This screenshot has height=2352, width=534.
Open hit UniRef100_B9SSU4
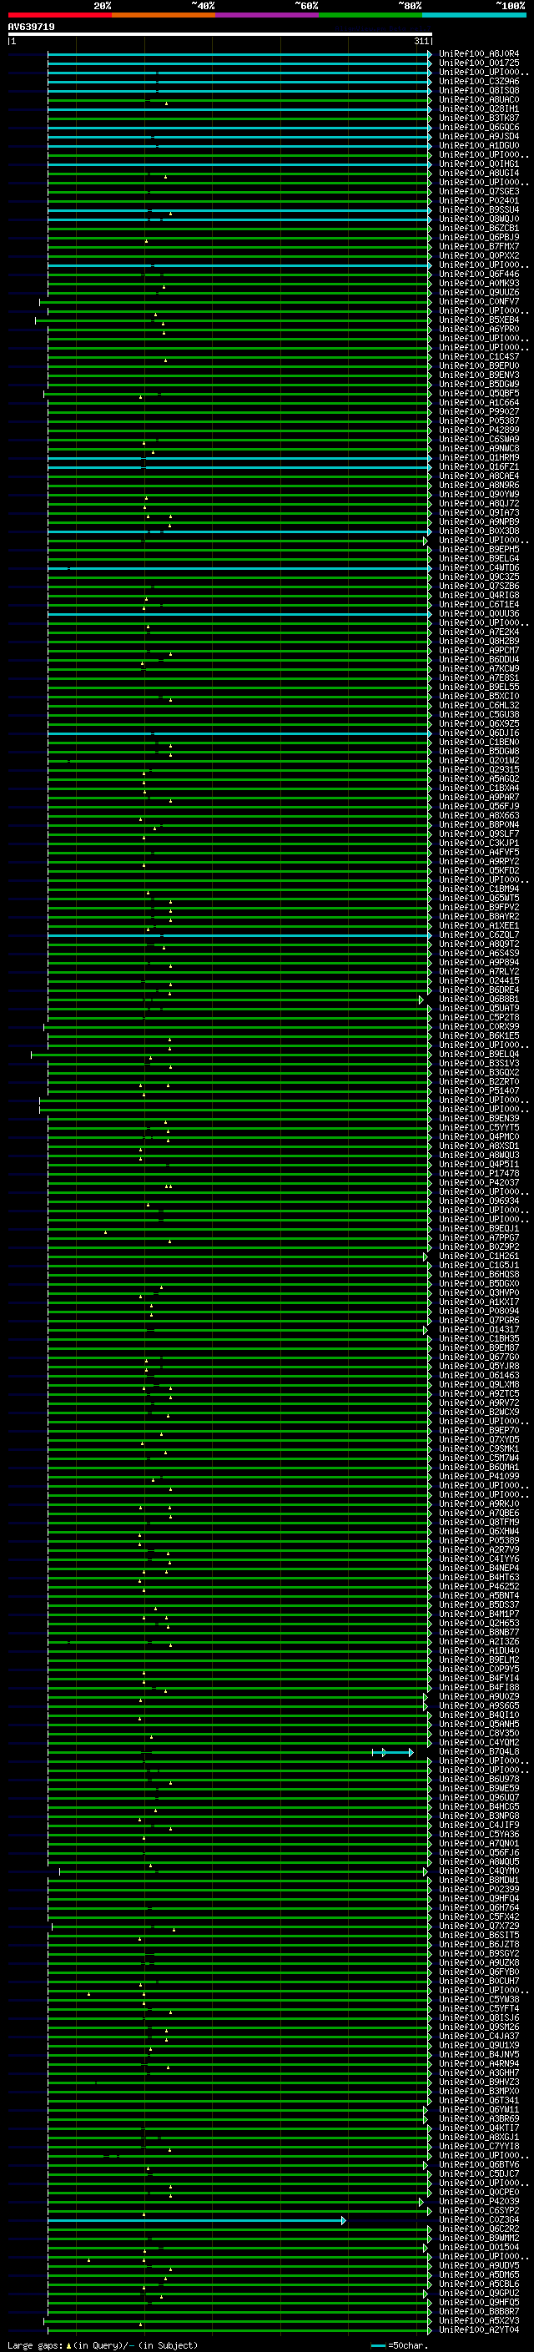click(479, 210)
